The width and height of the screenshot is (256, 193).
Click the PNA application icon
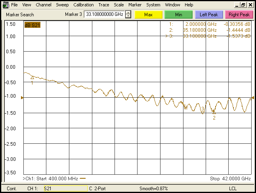pyautogui.click(x=5, y=5)
